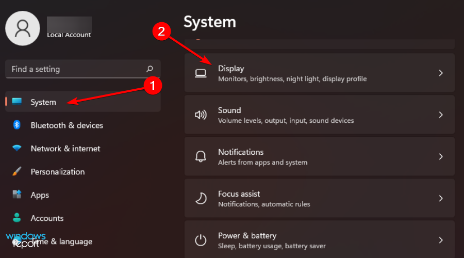The width and height of the screenshot is (464, 258).
Task: Click the Bluetooth icon in sidebar
Action: (17, 125)
